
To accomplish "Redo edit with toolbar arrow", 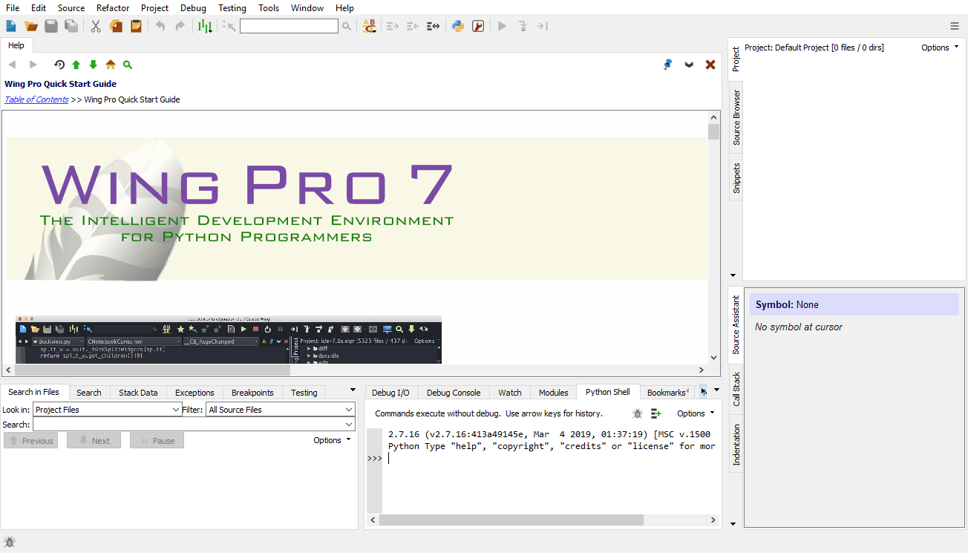I will click(180, 26).
